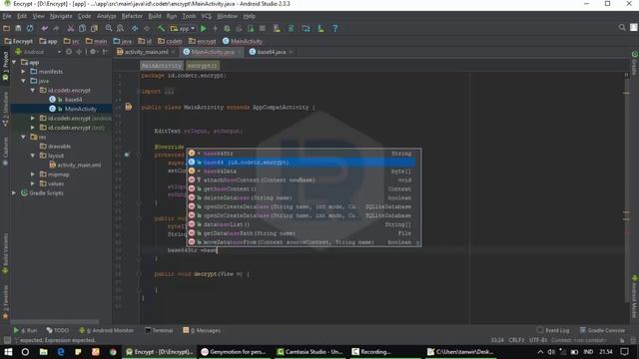Collapse the app module tree node

(x=14, y=62)
